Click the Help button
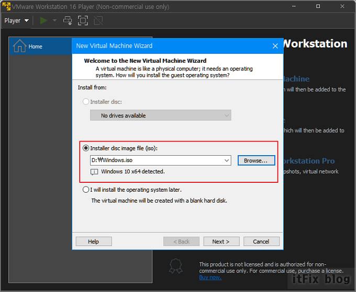Viewport: 356px width, 292px height. [94, 241]
